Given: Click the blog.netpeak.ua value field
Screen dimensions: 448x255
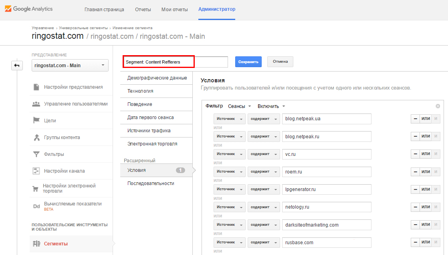Looking at the screenshot, I should pos(327,119).
